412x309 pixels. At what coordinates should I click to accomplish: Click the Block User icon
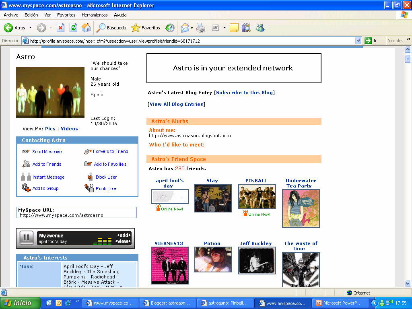90,177
